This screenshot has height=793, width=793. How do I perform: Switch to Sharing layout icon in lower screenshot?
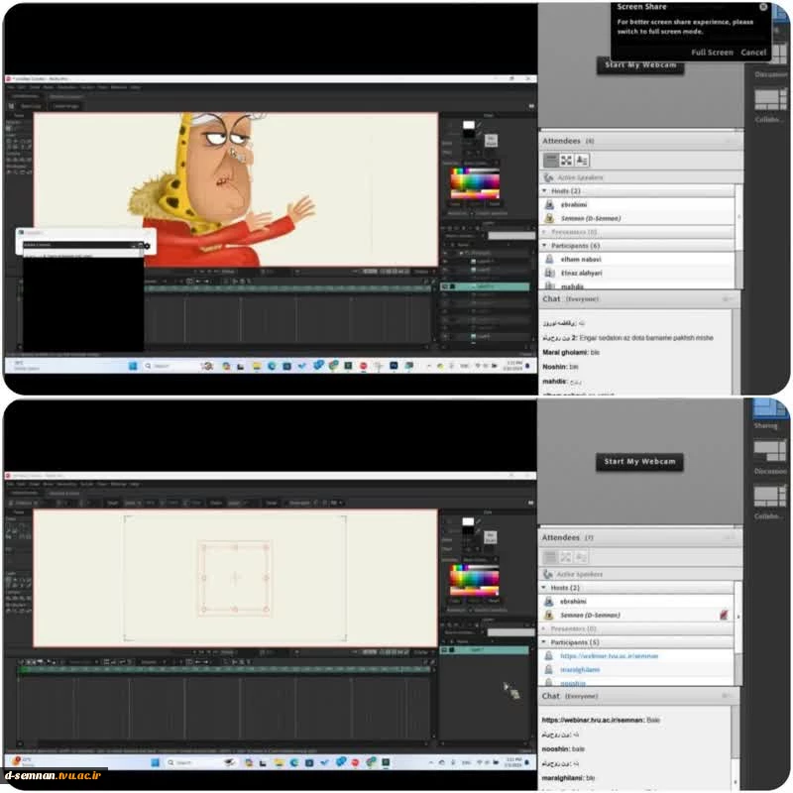[770, 408]
